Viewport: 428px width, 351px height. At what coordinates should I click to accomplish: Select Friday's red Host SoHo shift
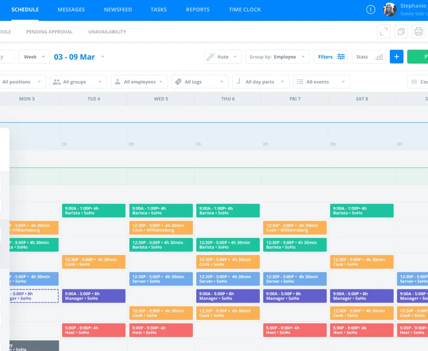295,330
